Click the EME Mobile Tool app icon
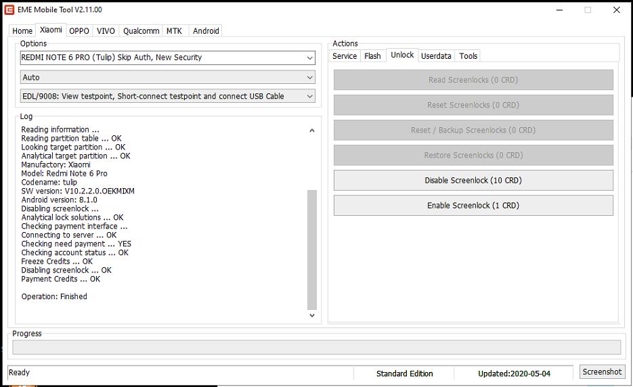633x387 pixels. tap(9, 9)
